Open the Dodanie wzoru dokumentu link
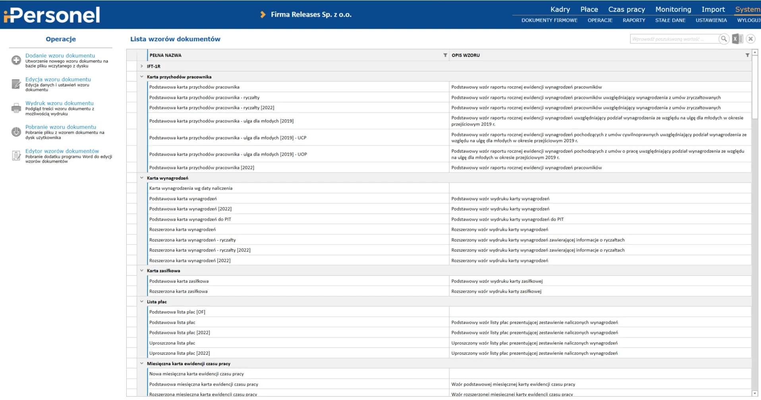The height and width of the screenshot is (400, 761). [60, 56]
